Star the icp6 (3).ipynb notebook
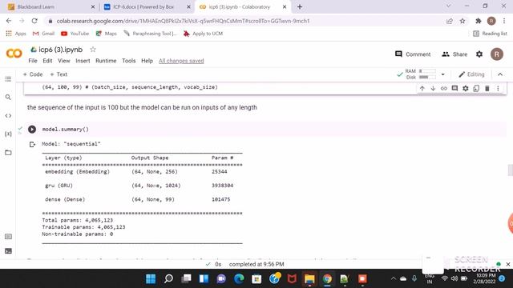 click(x=93, y=50)
